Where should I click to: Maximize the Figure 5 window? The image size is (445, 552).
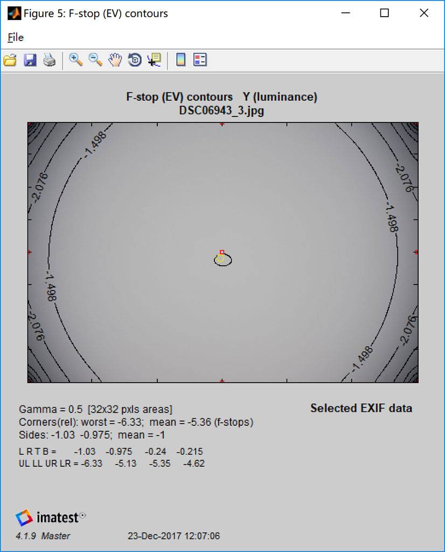point(384,13)
